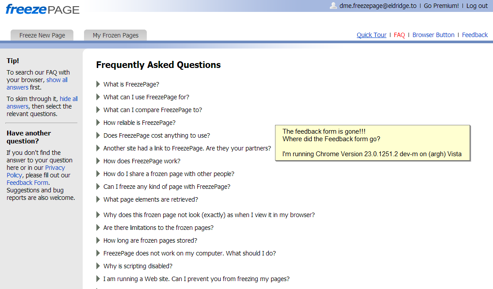Viewport: 493px width, 289px height.
Task: Expand "What page elements are retrieved?" arrow
Action: click(x=98, y=199)
